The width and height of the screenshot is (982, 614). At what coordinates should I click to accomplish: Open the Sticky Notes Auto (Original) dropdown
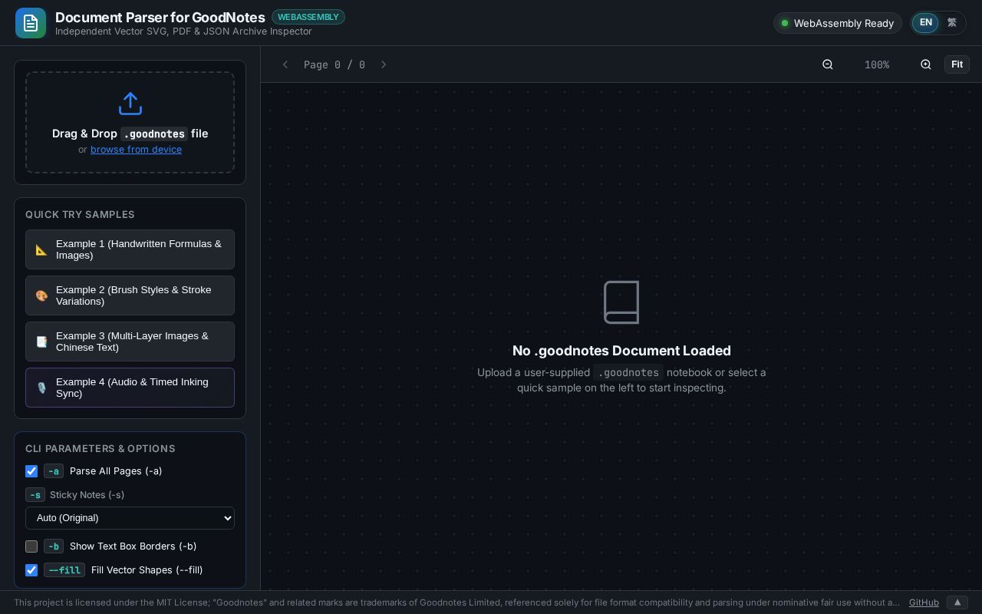click(130, 518)
